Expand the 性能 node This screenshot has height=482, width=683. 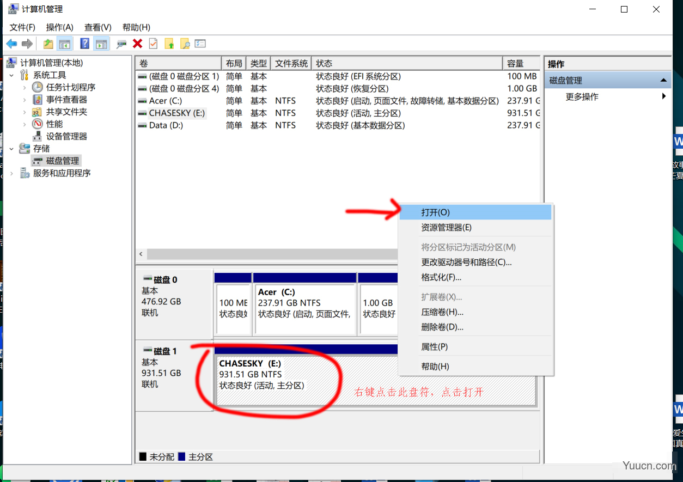(24, 124)
